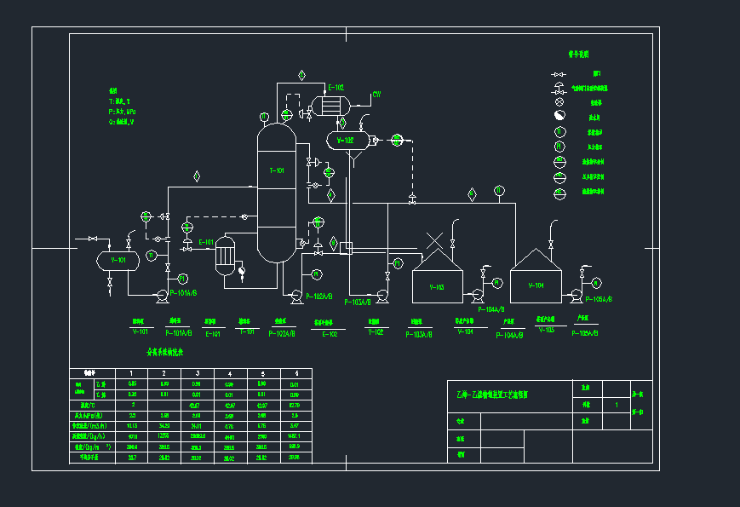
Task: Click the feed drum V-101 symbol
Action: [x=118, y=260]
